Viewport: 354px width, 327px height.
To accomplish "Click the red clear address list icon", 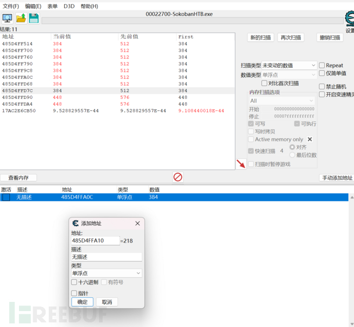I will coord(178,177).
